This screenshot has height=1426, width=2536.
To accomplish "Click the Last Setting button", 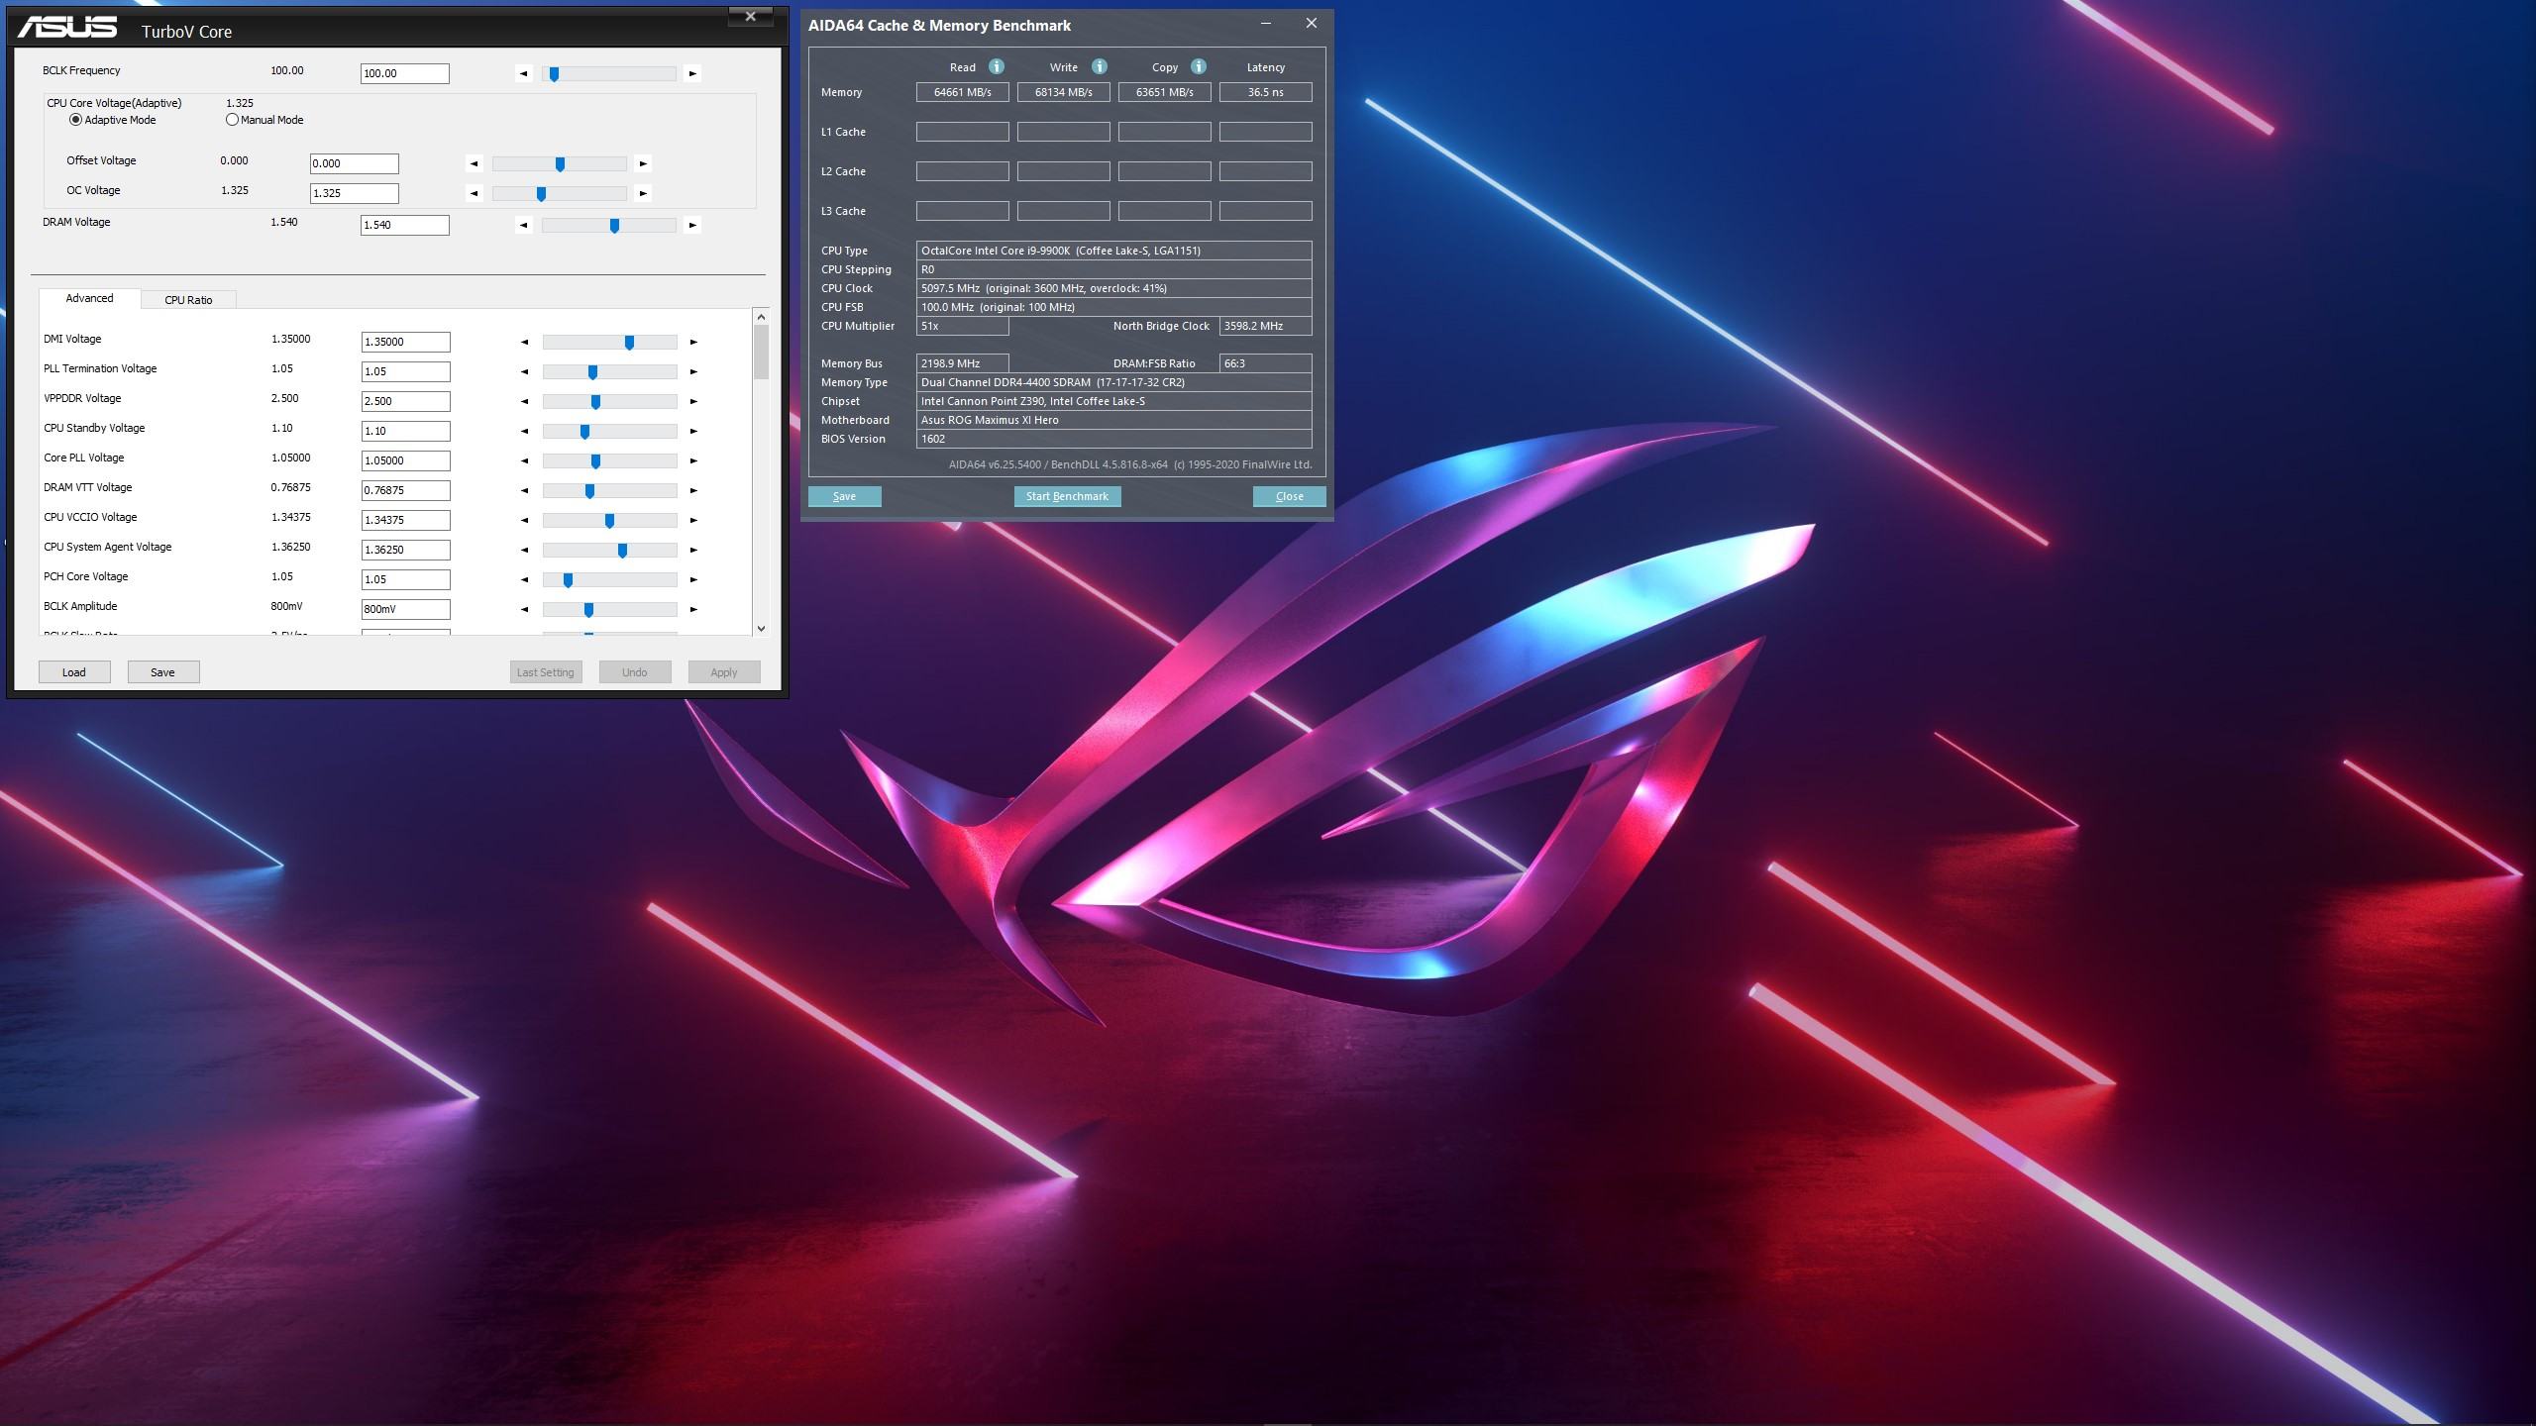I will click(x=546, y=672).
